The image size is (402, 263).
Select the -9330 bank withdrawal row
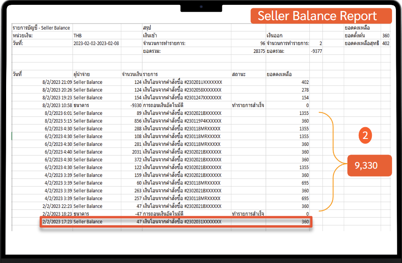point(131,105)
